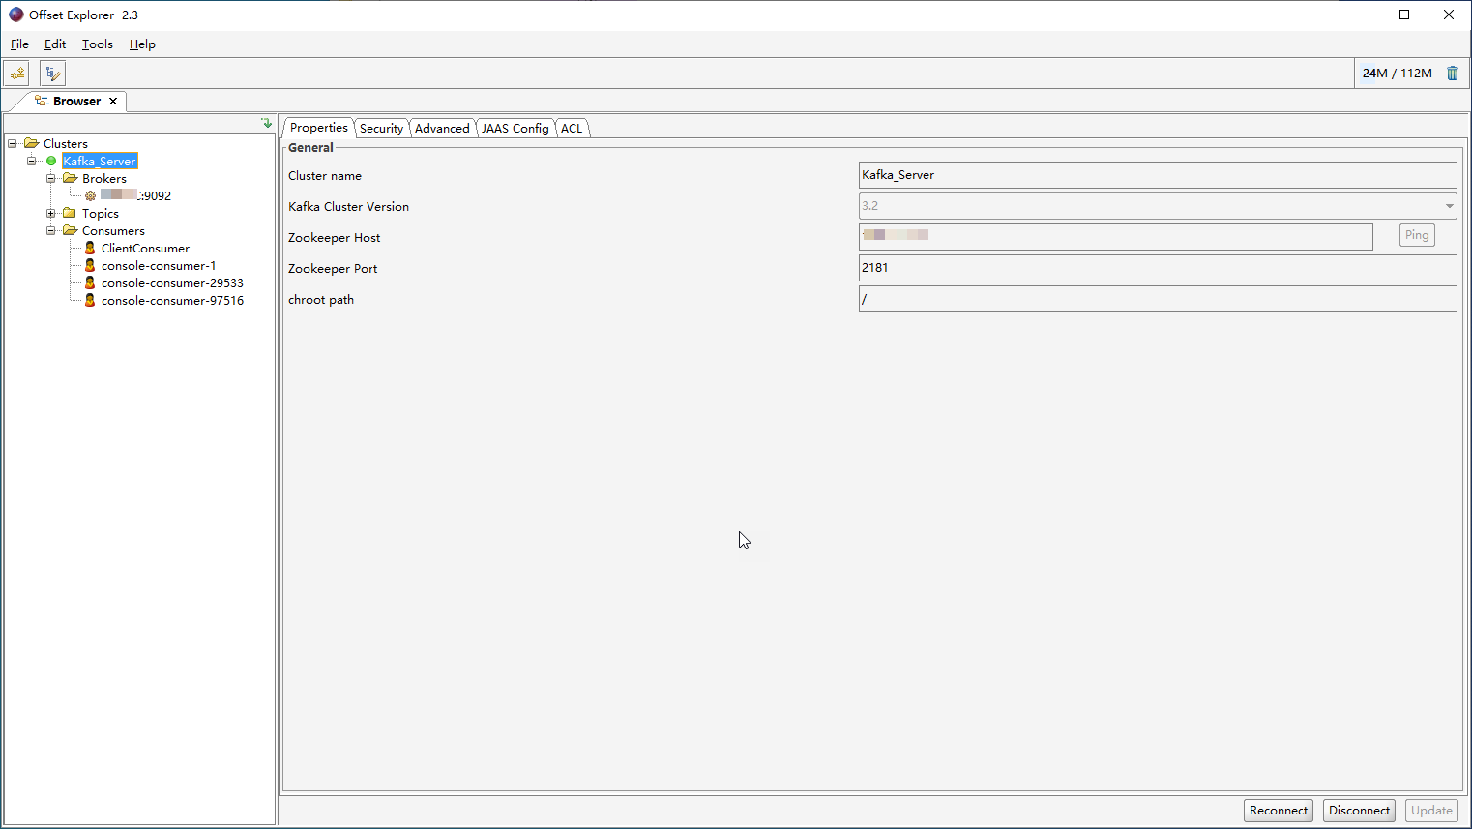Click the Disconnect button
1472x829 pixels.
[x=1359, y=811]
